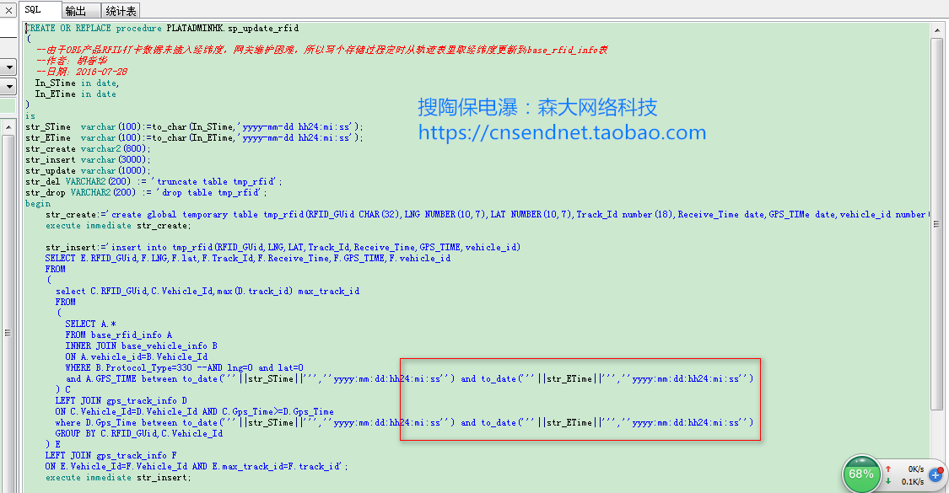Image resolution: width=949 pixels, height=493 pixels.
Task: Click the red upload speed arrow
Action: tap(888, 469)
